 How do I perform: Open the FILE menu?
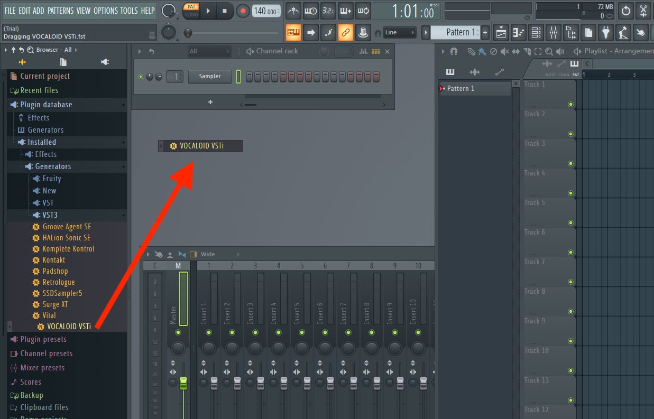(x=10, y=11)
